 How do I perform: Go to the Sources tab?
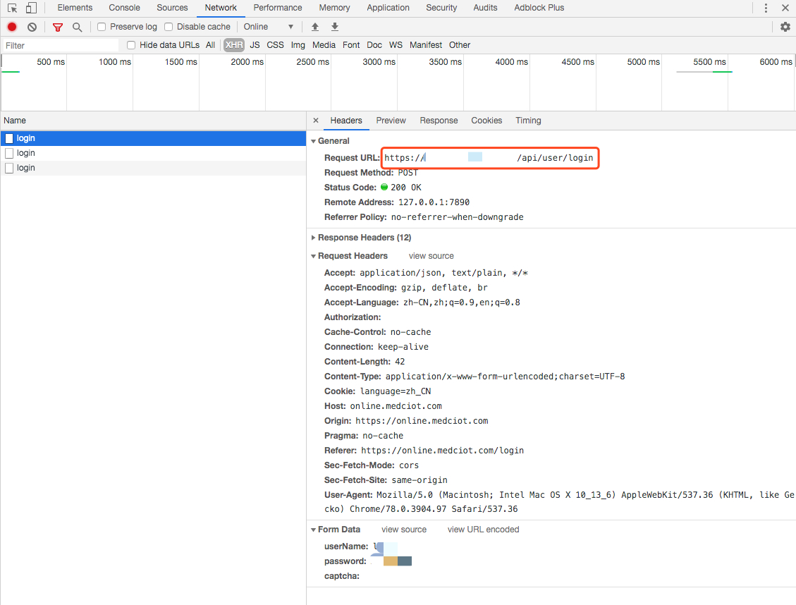(x=172, y=8)
